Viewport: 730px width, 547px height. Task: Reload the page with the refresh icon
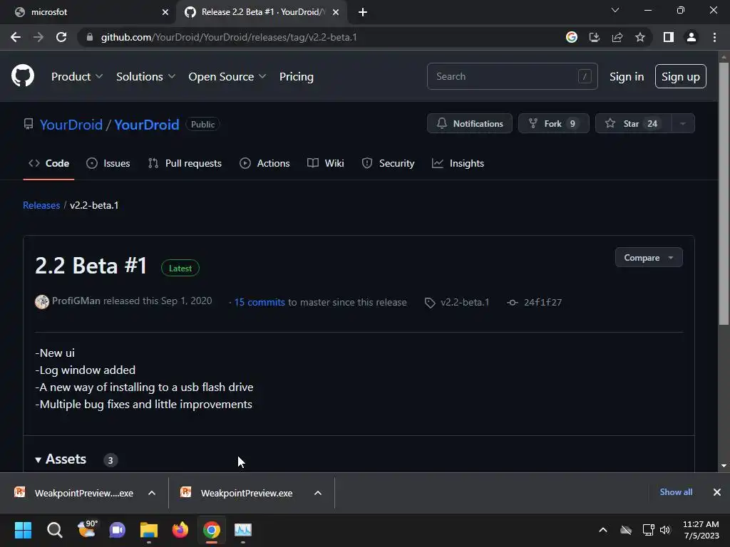tap(61, 37)
